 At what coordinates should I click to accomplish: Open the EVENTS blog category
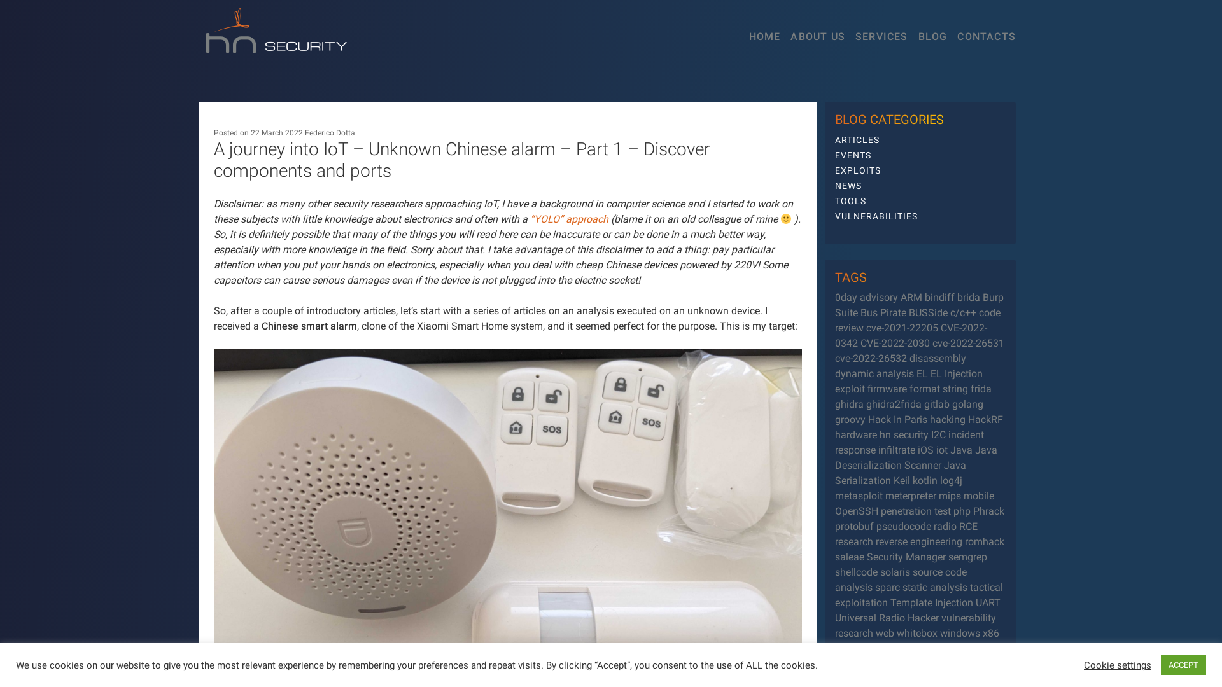click(x=853, y=155)
